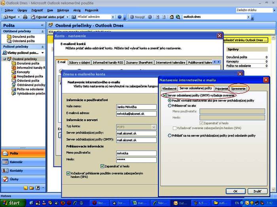This screenshot has width=277, height=207.
Task: Open Doručená pošta in favorite folders
Action: [23, 37]
